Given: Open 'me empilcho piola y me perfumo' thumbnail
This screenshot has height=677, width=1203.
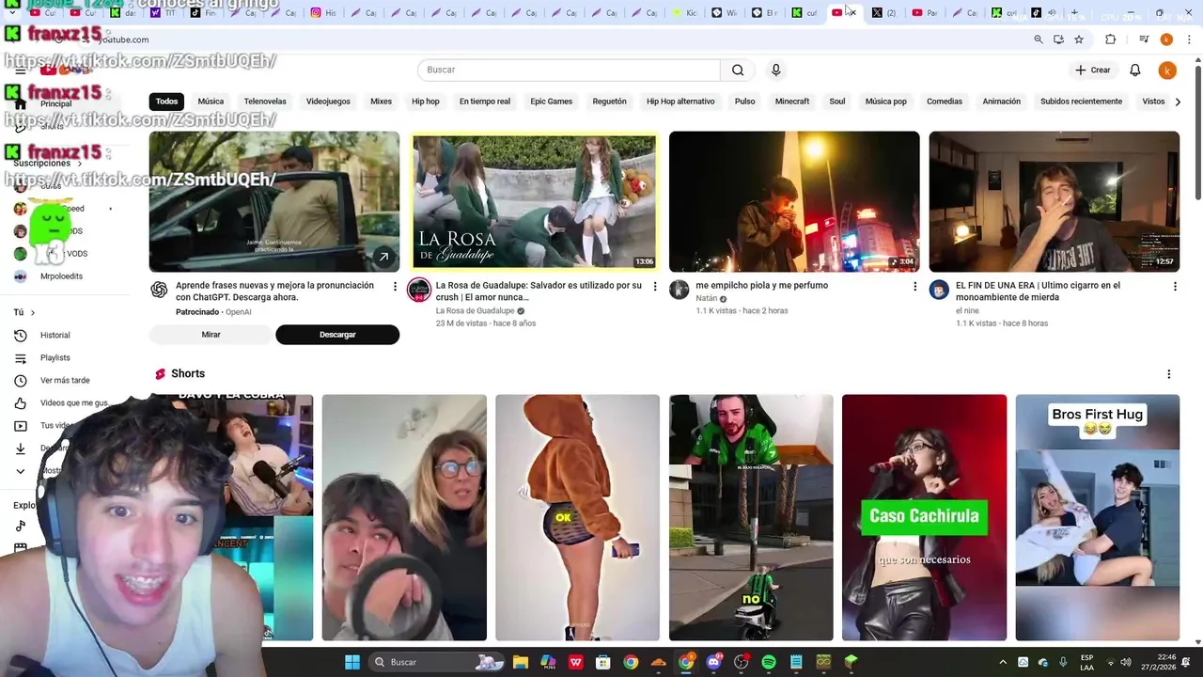Looking at the screenshot, I should pyautogui.click(x=794, y=202).
